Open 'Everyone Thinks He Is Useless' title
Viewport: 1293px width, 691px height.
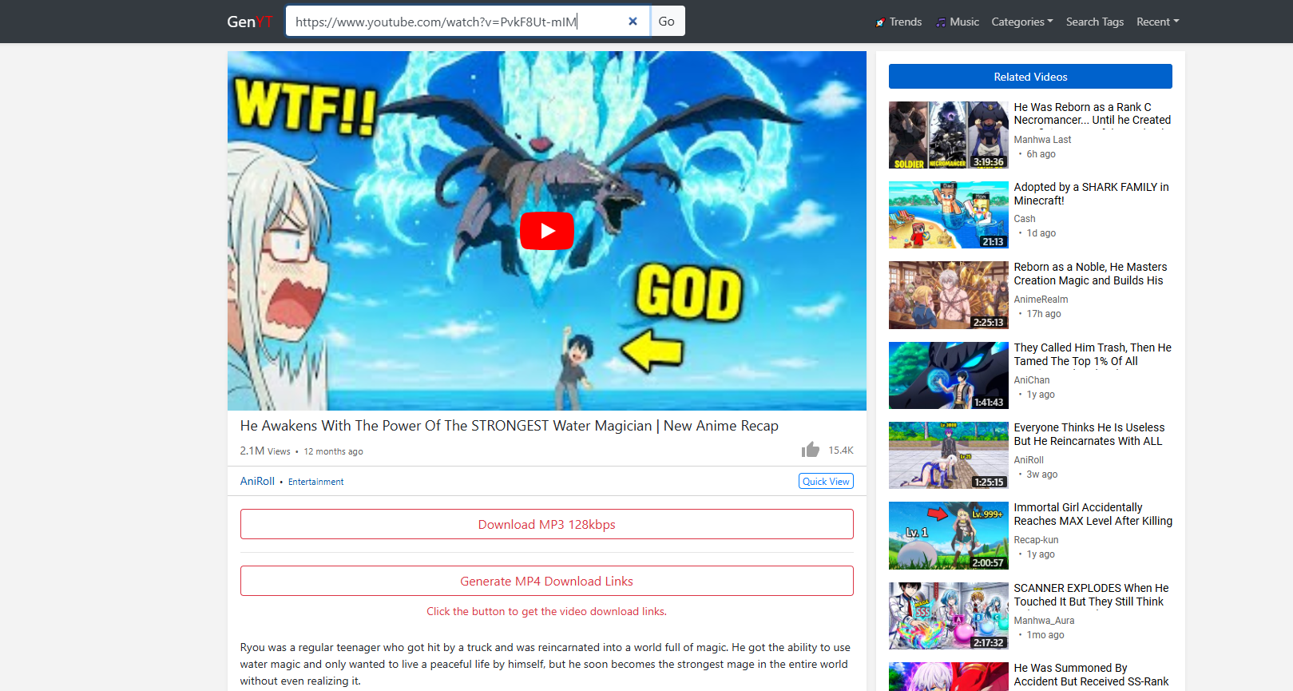pos(1089,434)
